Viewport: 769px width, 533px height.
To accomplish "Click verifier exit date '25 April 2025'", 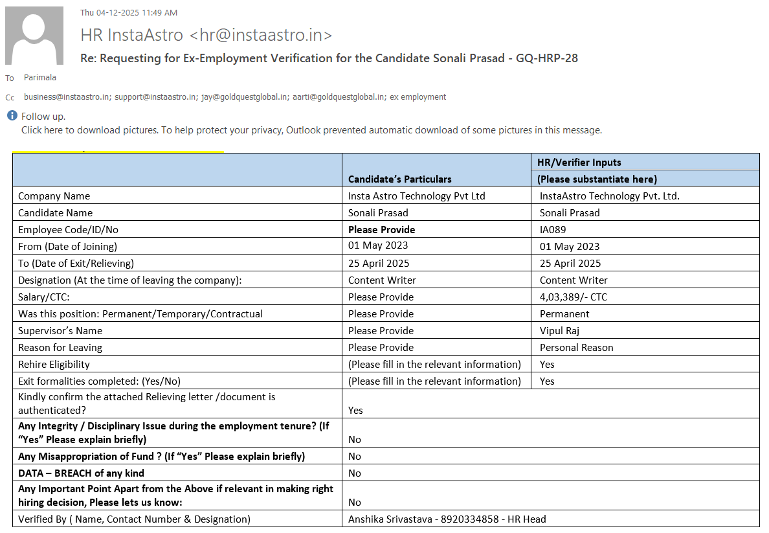I will pos(570,263).
